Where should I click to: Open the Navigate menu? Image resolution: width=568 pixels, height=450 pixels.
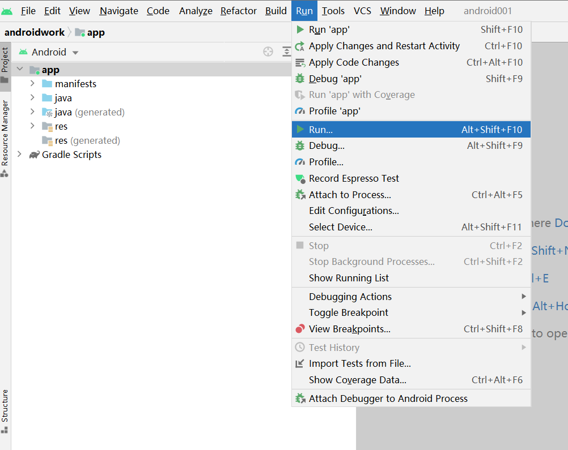119,11
